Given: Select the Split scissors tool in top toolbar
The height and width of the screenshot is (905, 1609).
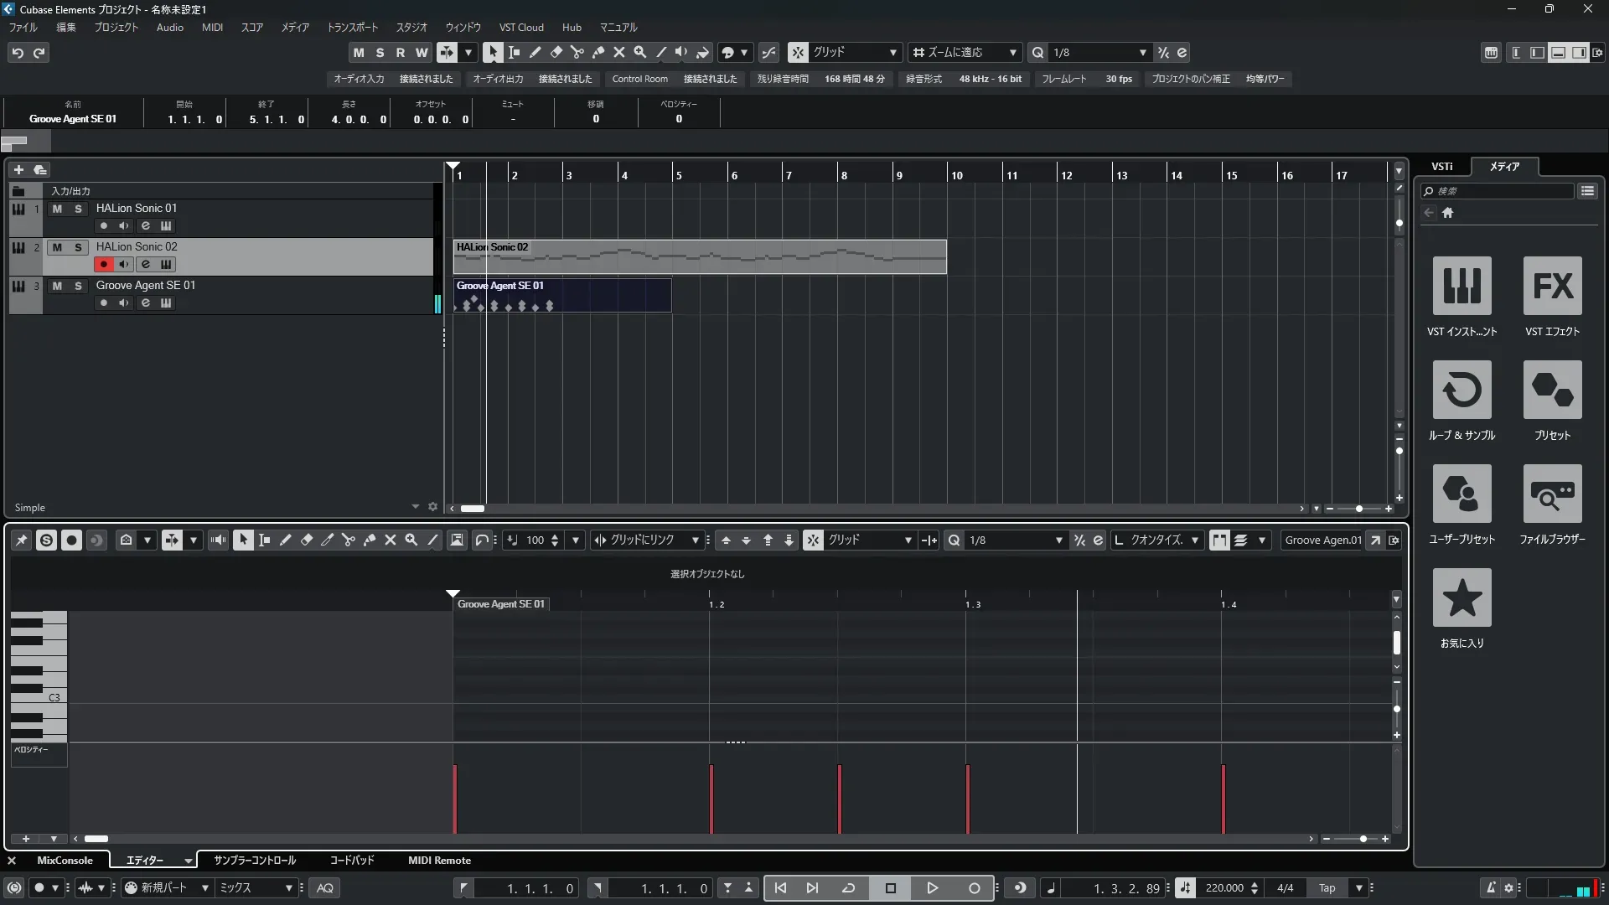Looking at the screenshot, I should tap(577, 52).
